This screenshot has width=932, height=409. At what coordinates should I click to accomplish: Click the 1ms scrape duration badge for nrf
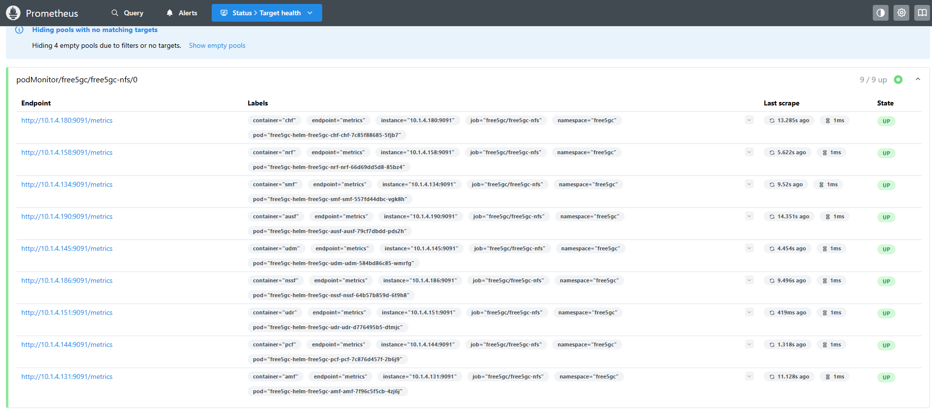pyautogui.click(x=831, y=153)
